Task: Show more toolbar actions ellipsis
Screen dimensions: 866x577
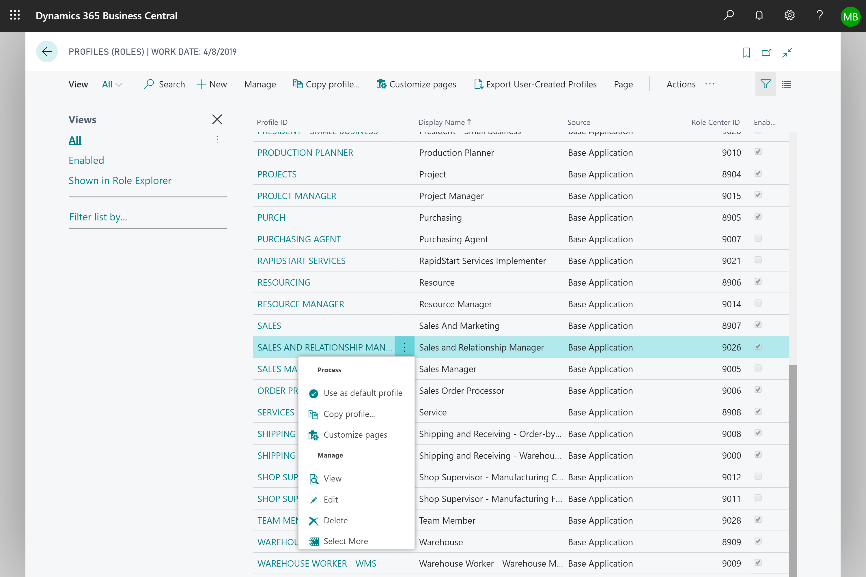Action: tap(710, 84)
